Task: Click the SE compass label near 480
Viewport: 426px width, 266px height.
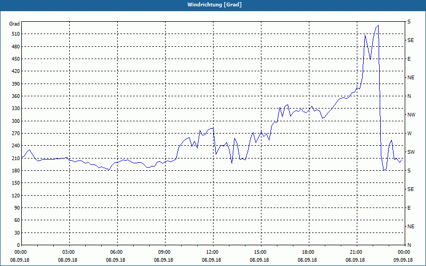Action: 411,40
